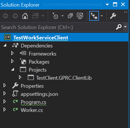Screen dimensions: 130x128
Task: Open dropdown next to tree view button
Action: 102,16
